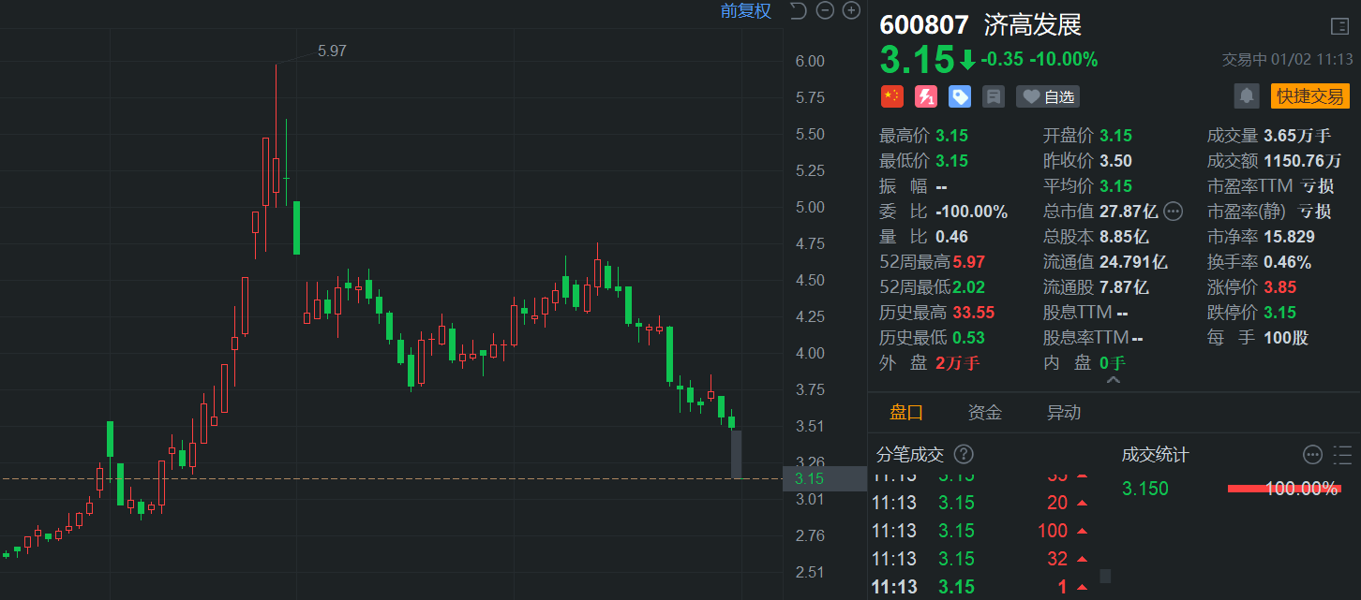Switch to the 异动 tab
1361x600 pixels.
[x=1064, y=413]
